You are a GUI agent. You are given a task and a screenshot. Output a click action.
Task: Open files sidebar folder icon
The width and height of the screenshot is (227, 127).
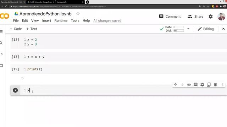(1, 65)
